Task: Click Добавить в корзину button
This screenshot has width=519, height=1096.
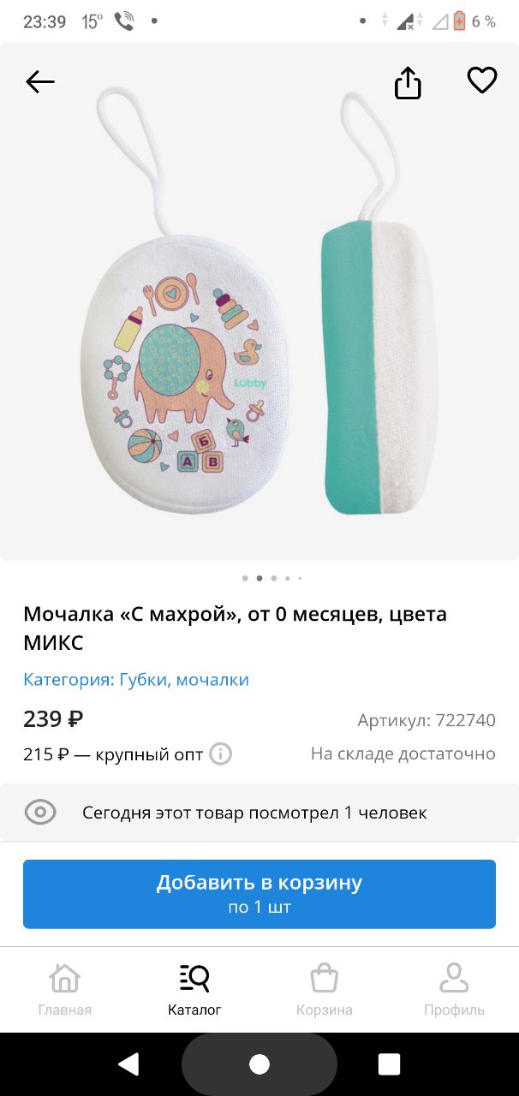Action: point(259,894)
